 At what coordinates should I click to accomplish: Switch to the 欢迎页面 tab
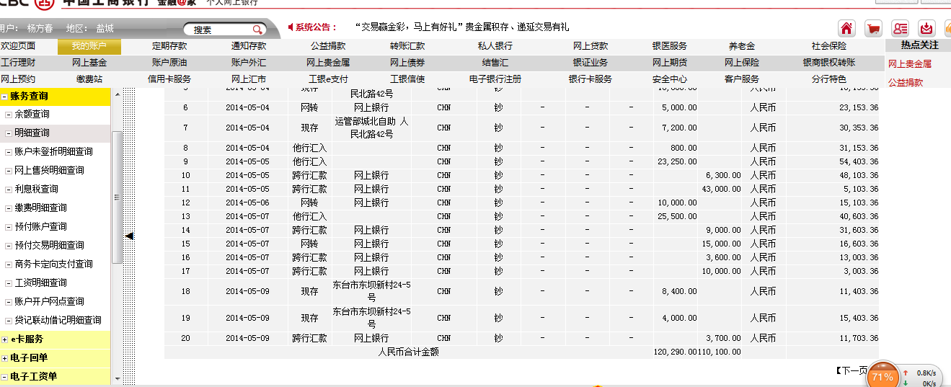click(x=18, y=46)
